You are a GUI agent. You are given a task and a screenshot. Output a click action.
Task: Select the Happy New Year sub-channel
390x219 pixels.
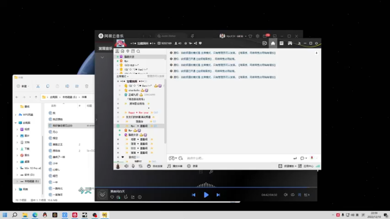tap(139, 112)
